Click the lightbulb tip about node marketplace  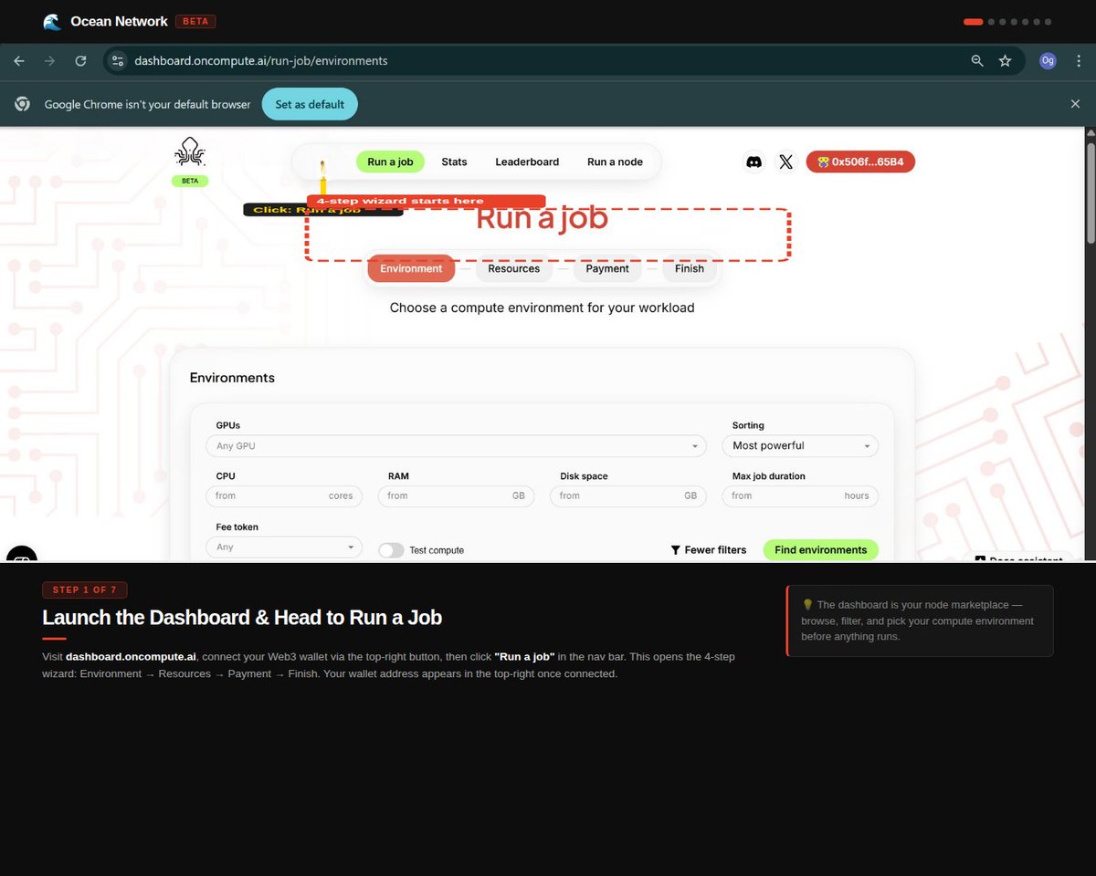coord(920,620)
